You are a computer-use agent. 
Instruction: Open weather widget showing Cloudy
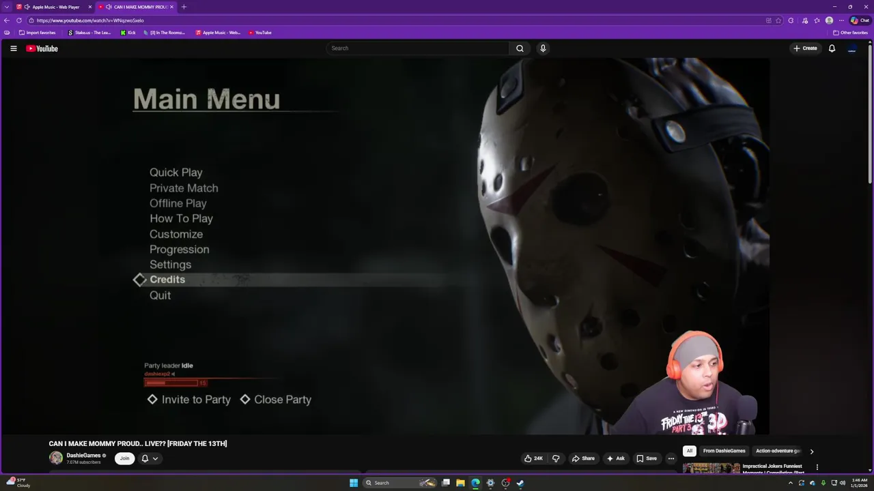tap(19, 483)
